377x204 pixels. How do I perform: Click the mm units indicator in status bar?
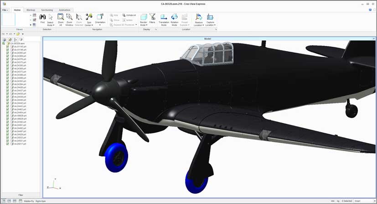[333, 201]
